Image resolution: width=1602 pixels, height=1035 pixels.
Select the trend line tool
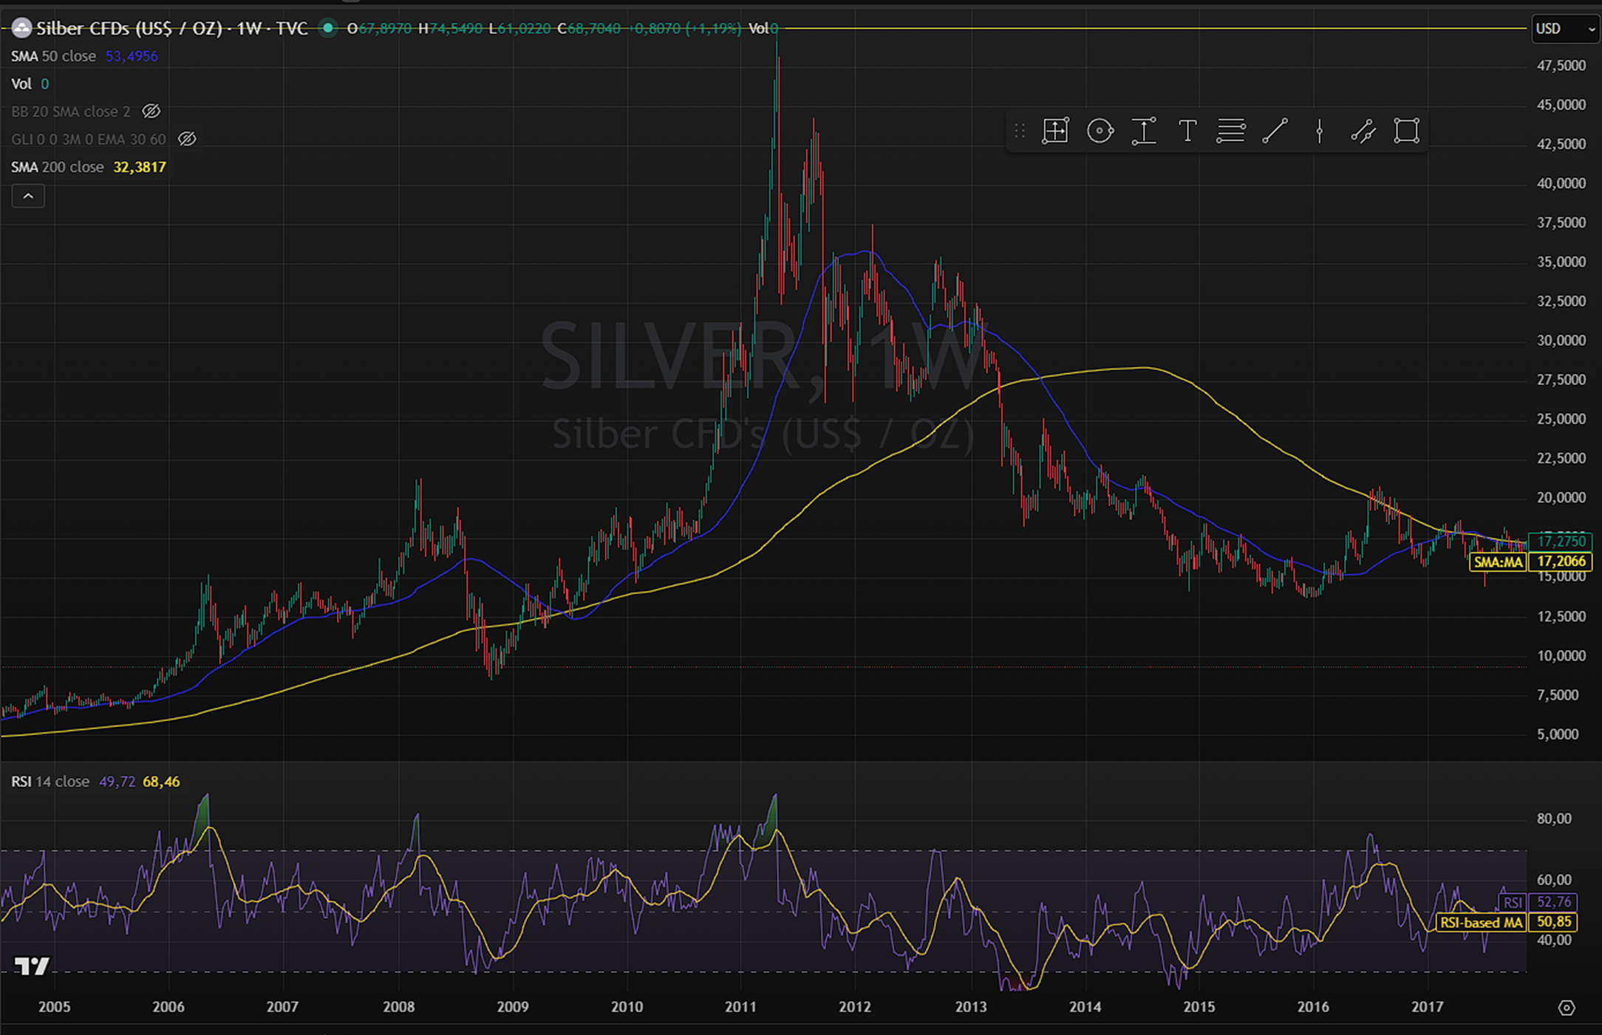[x=1275, y=131]
